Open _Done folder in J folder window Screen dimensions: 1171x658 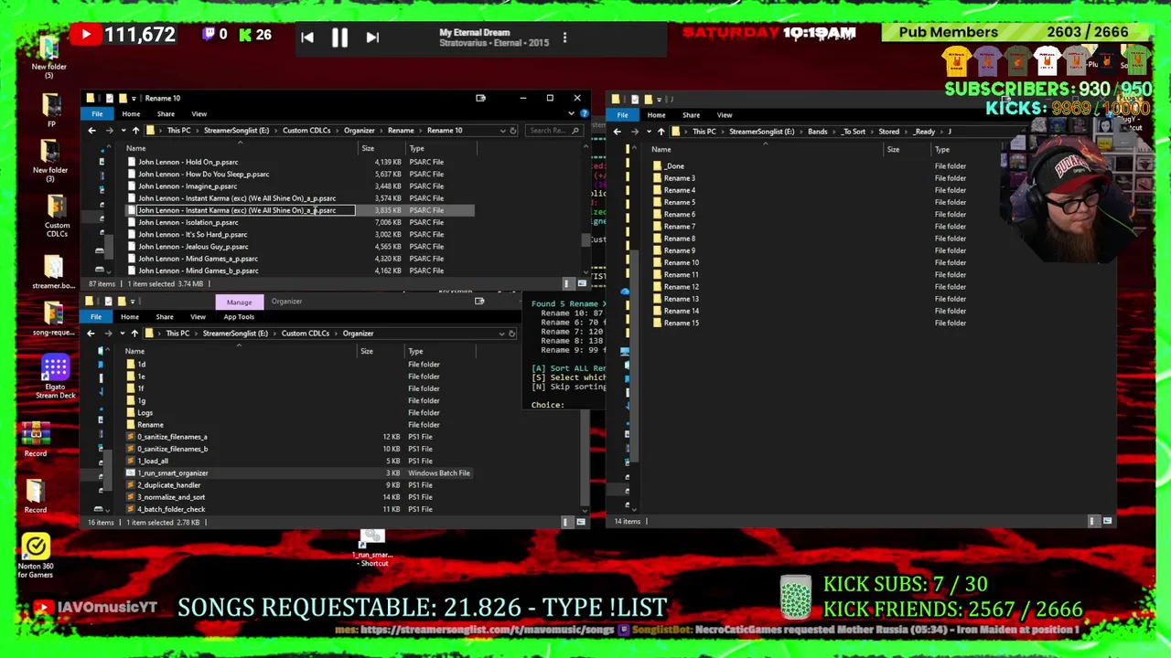675,166
